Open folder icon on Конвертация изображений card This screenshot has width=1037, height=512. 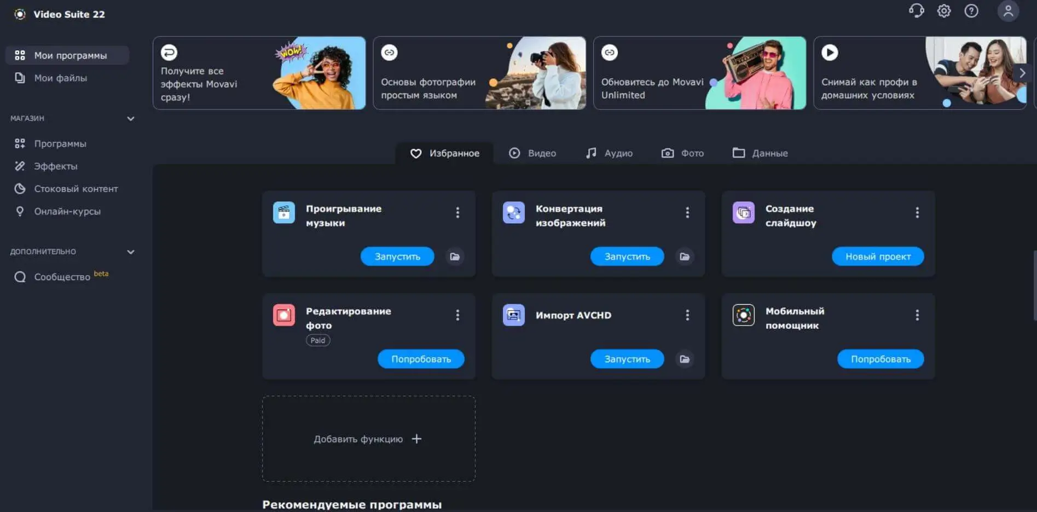pos(685,257)
